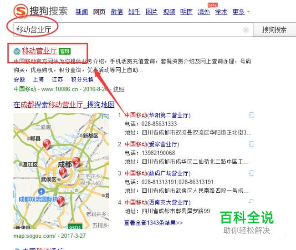Click phone numbers 028-81313191;028-86313191
The height and width of the screenshot is (250, 296).
[178, 182]
